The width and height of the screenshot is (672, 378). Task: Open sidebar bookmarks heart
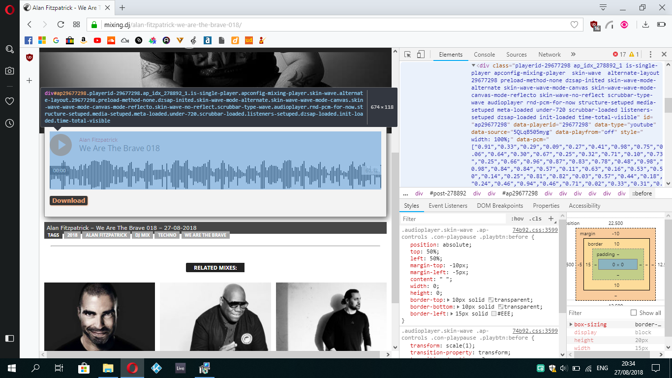9,101
